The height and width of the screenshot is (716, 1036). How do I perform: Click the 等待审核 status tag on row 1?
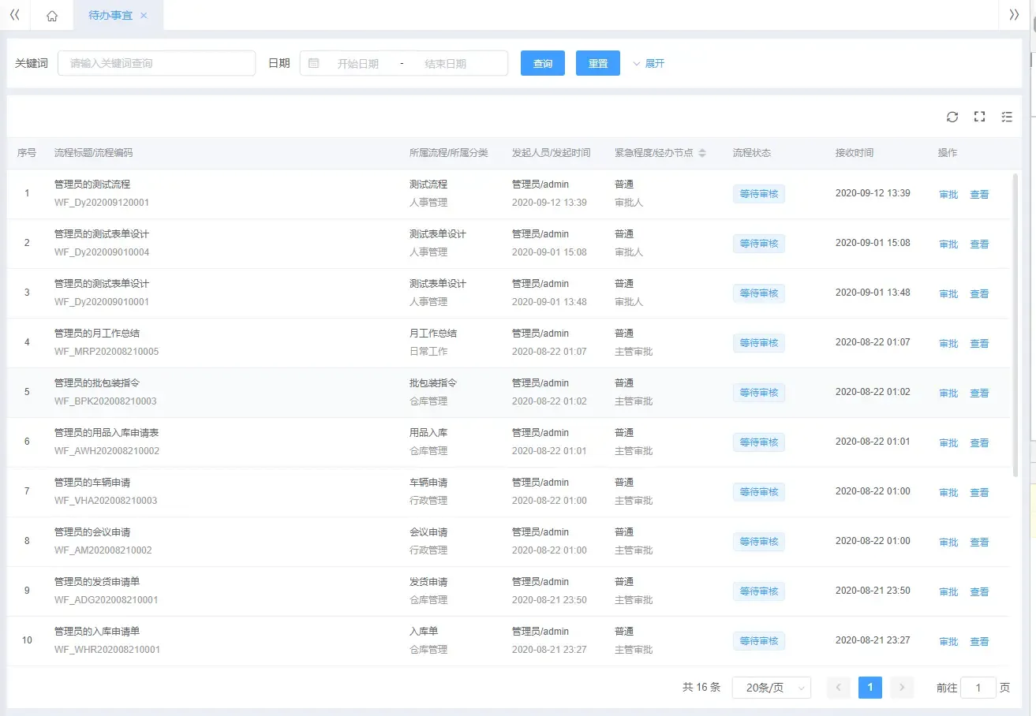758,193
